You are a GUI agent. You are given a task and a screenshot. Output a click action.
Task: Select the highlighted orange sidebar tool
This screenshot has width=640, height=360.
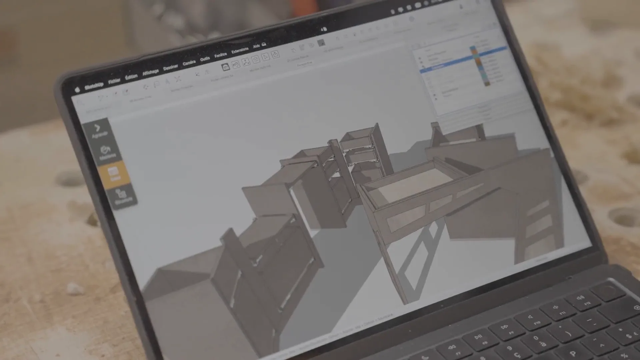[x=114, y=173]
